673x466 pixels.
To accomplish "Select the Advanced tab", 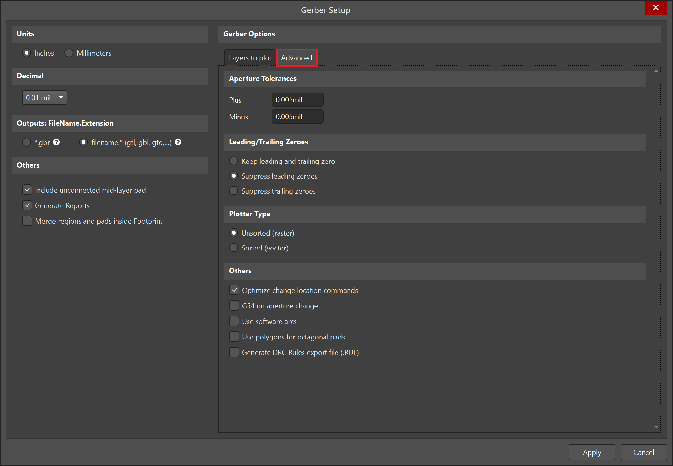I will pyautogui.click(x=297, y=58).
